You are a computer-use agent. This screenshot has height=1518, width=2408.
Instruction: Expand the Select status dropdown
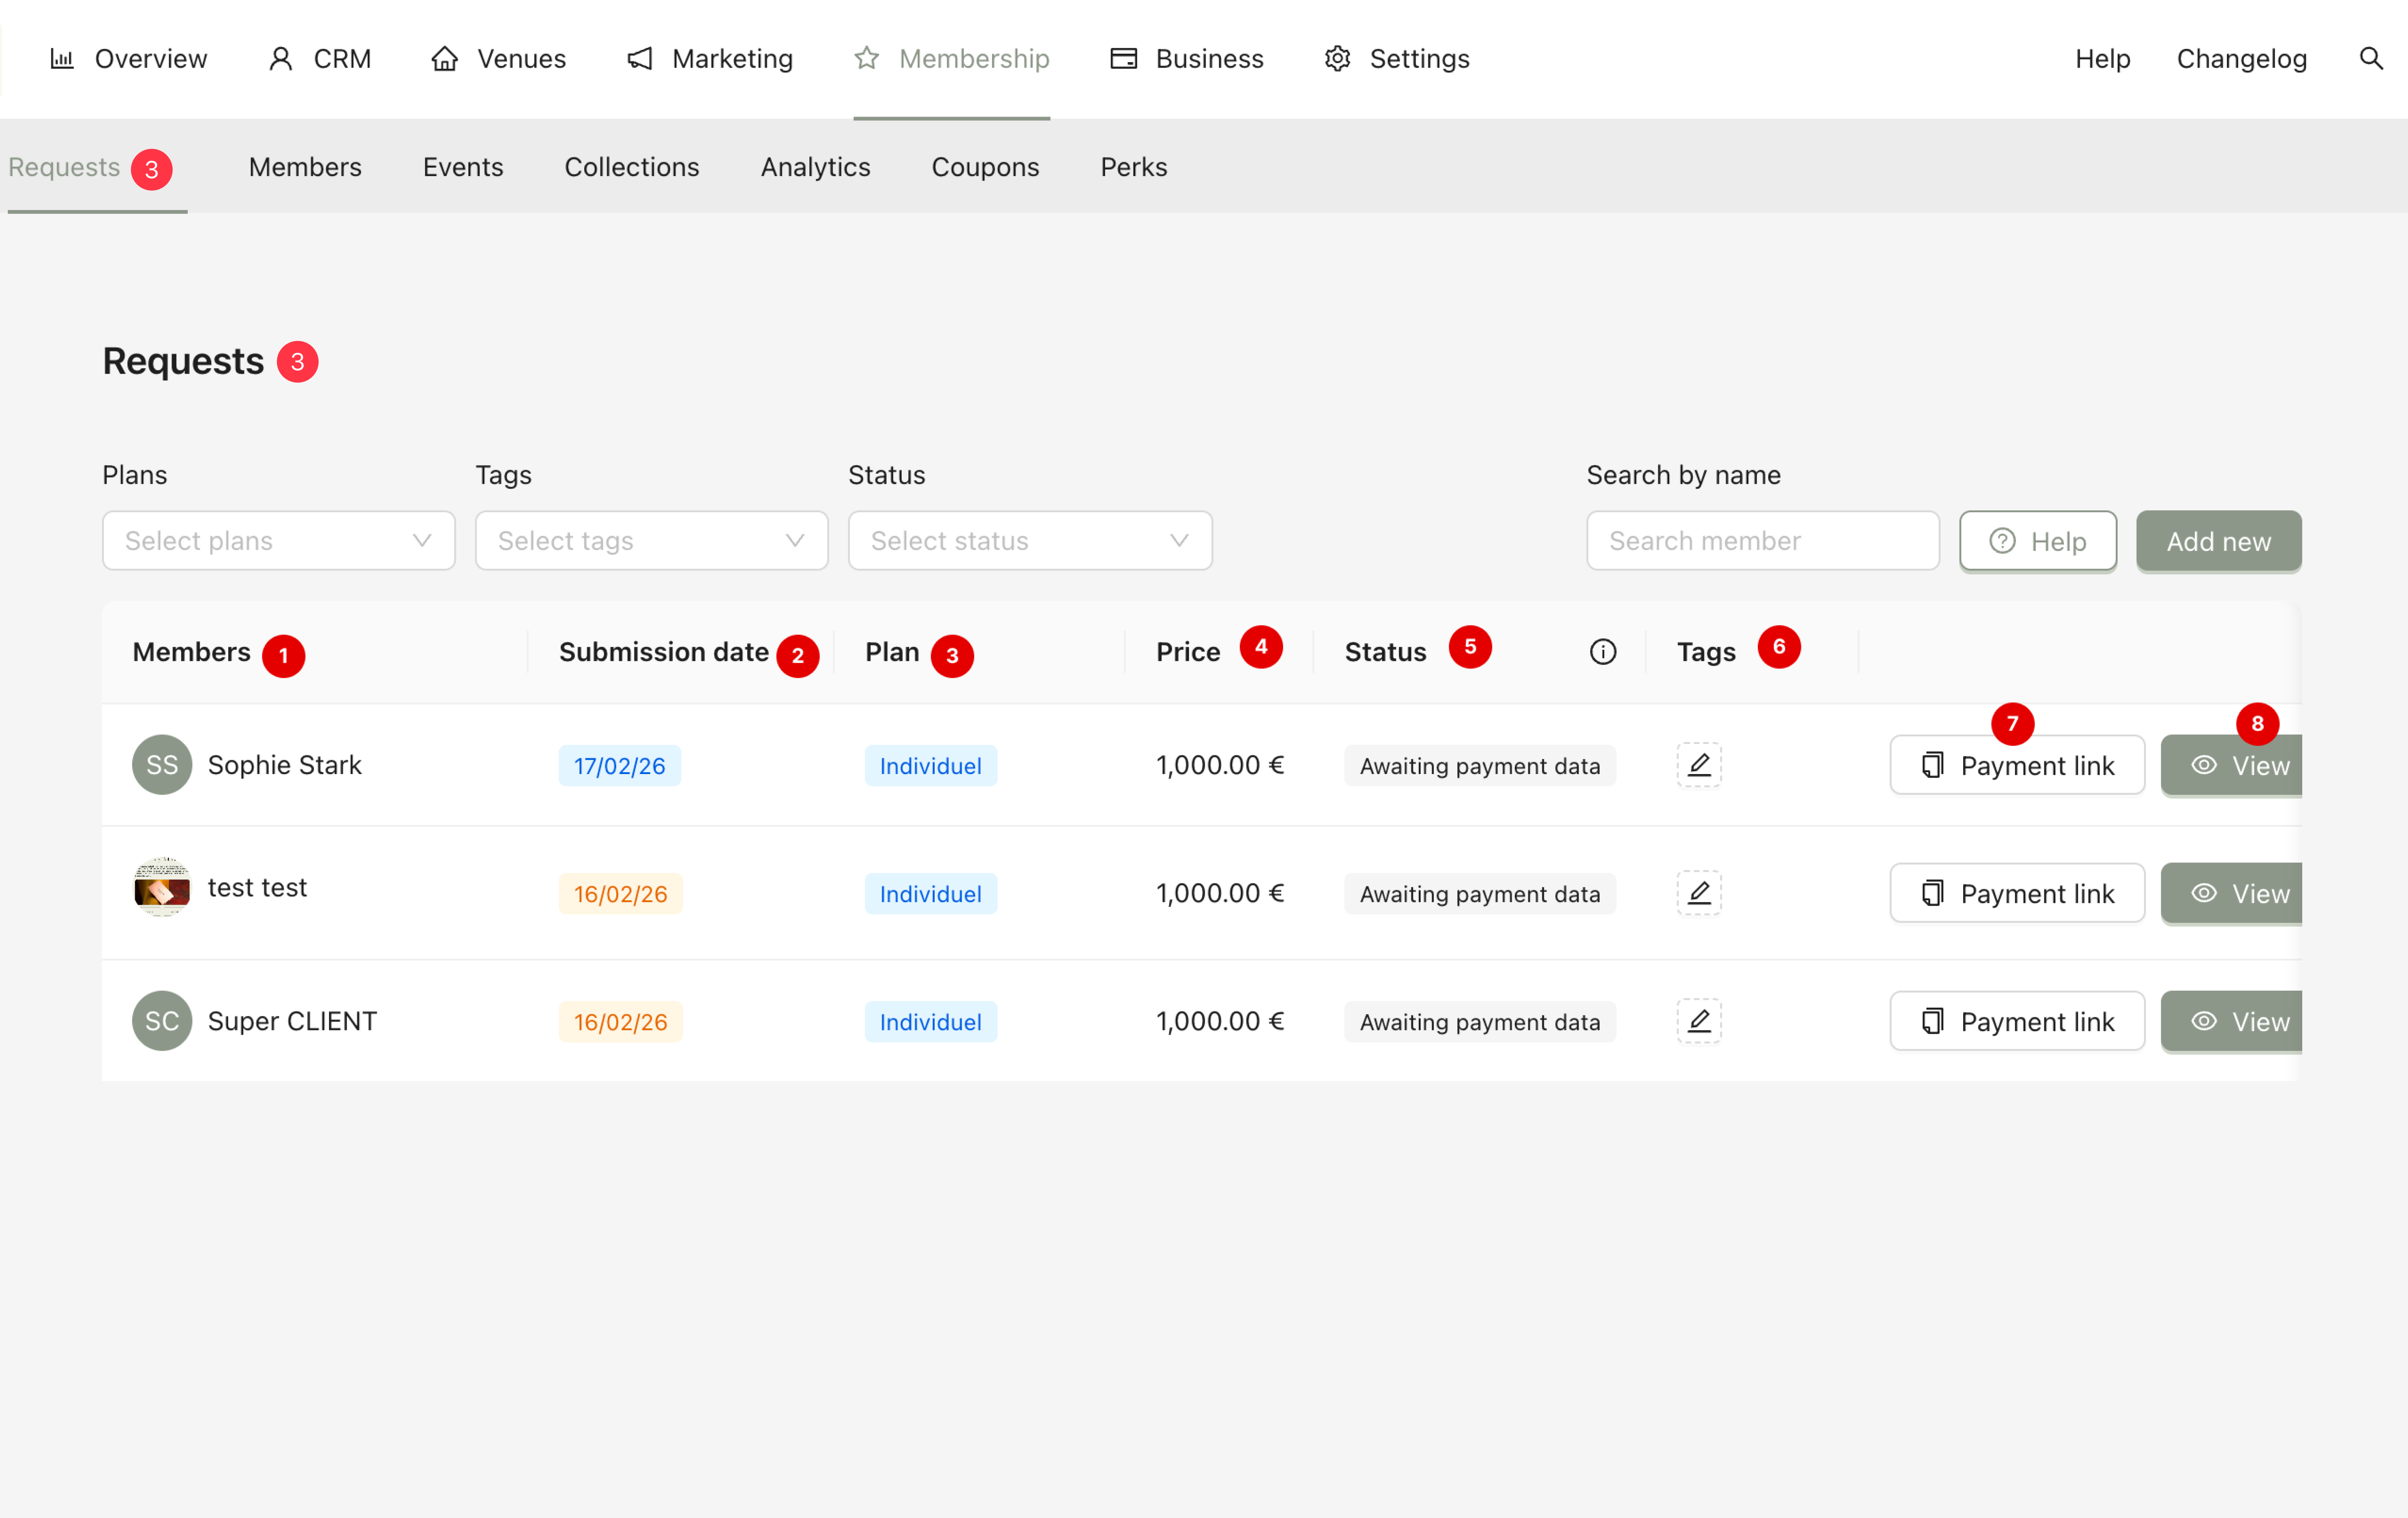point(1029,541)
